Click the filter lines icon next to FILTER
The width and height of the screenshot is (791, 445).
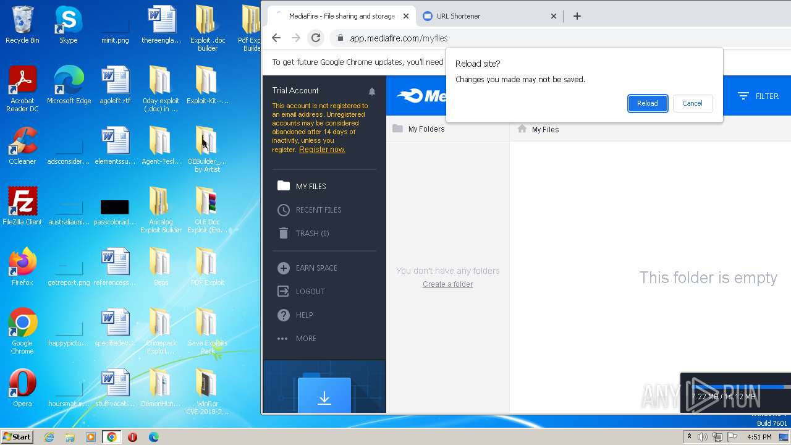click(x=743, y=96)
